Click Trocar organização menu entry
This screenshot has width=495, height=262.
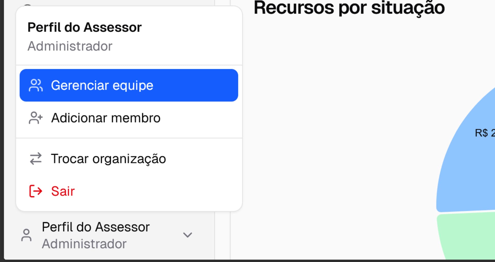(108, 159)
